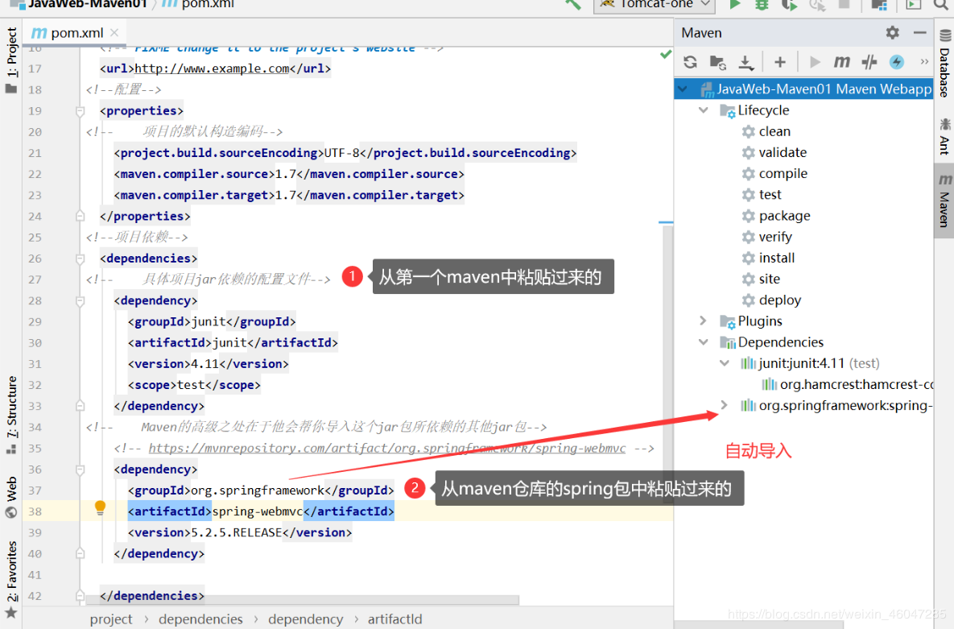954x629 pixels.
Task: Click version 5.2.5.RELEASE on line 39
Action: coord(237,533)
